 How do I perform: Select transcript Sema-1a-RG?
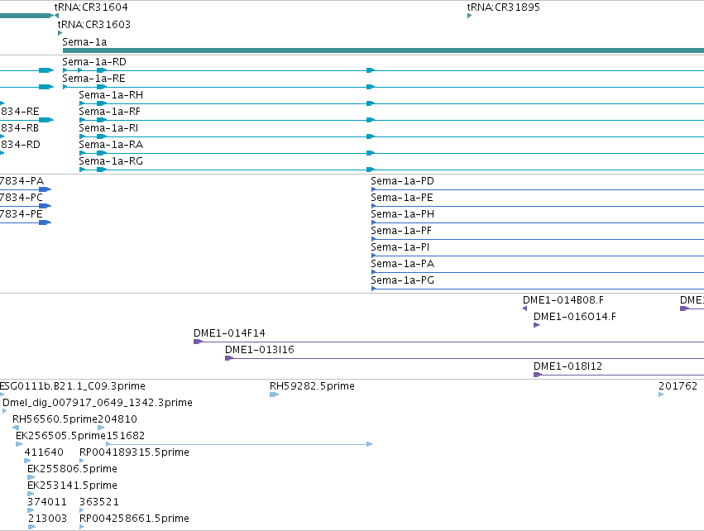click(x=111, y=161)
